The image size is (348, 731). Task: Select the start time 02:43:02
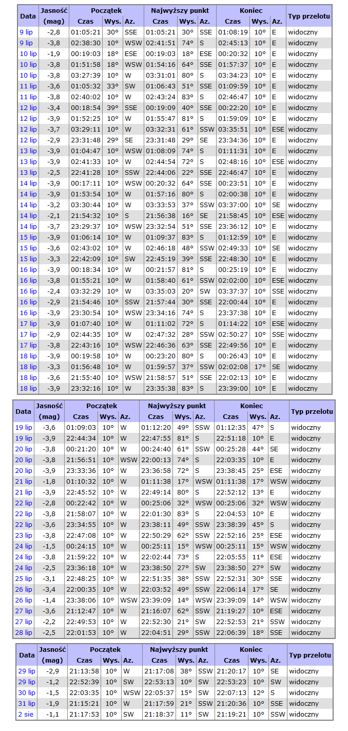pos(86,248)
